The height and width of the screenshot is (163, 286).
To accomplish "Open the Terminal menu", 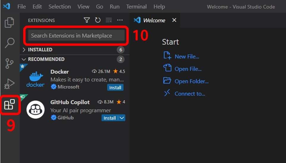I will click(x=136, y=7).
